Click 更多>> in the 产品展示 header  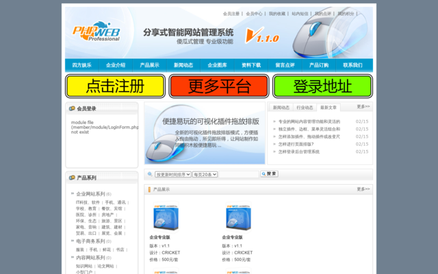pos(363,189)
